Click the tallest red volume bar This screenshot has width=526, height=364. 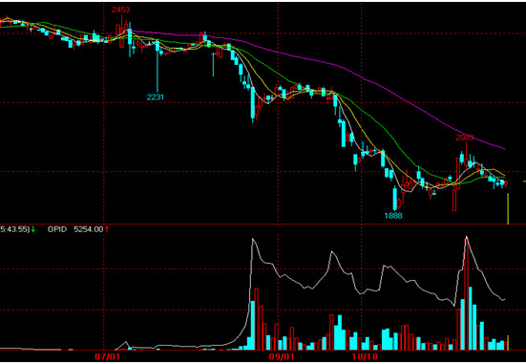tap(466, 294)
